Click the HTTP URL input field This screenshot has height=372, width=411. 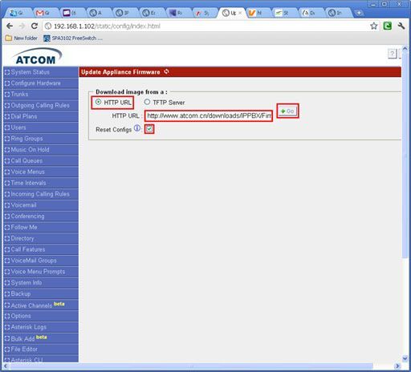pyautogui.click(x=209, y=115)
